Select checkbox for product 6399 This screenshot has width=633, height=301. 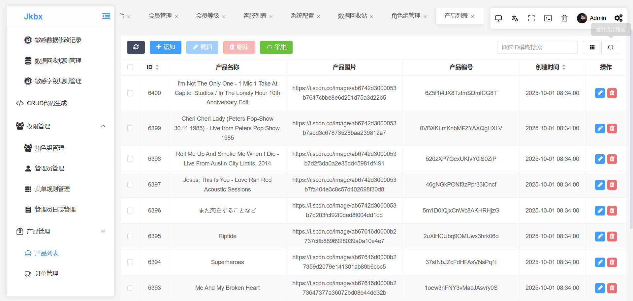click(130, 128)
